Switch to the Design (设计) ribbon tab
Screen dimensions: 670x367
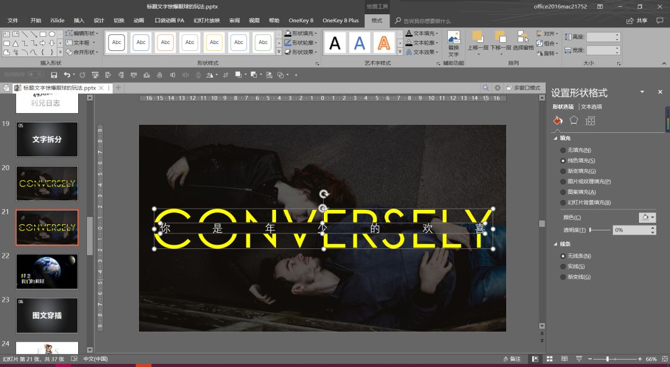click(99, 20)
